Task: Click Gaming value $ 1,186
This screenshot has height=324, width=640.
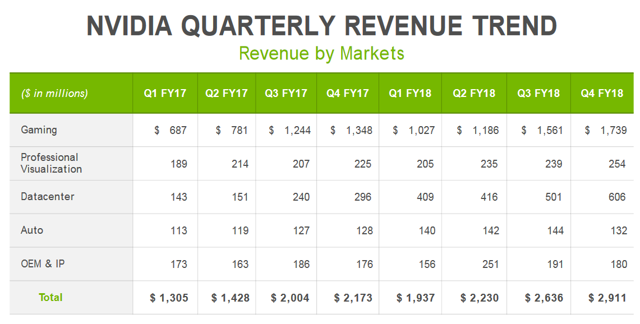Action: click(478, 130)
